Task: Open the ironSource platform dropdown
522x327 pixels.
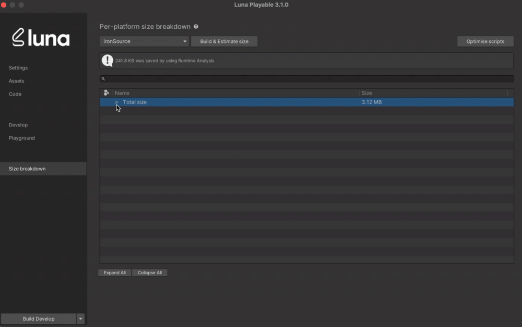Action: click(144, 41)
